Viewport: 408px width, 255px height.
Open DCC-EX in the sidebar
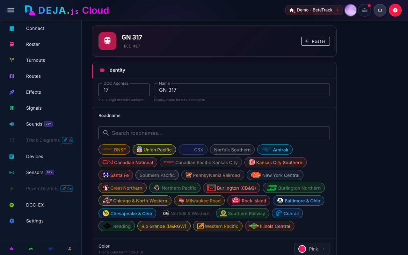[x=41, y=205]
